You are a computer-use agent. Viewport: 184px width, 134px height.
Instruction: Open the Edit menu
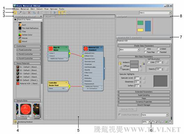tap(33, 9)
